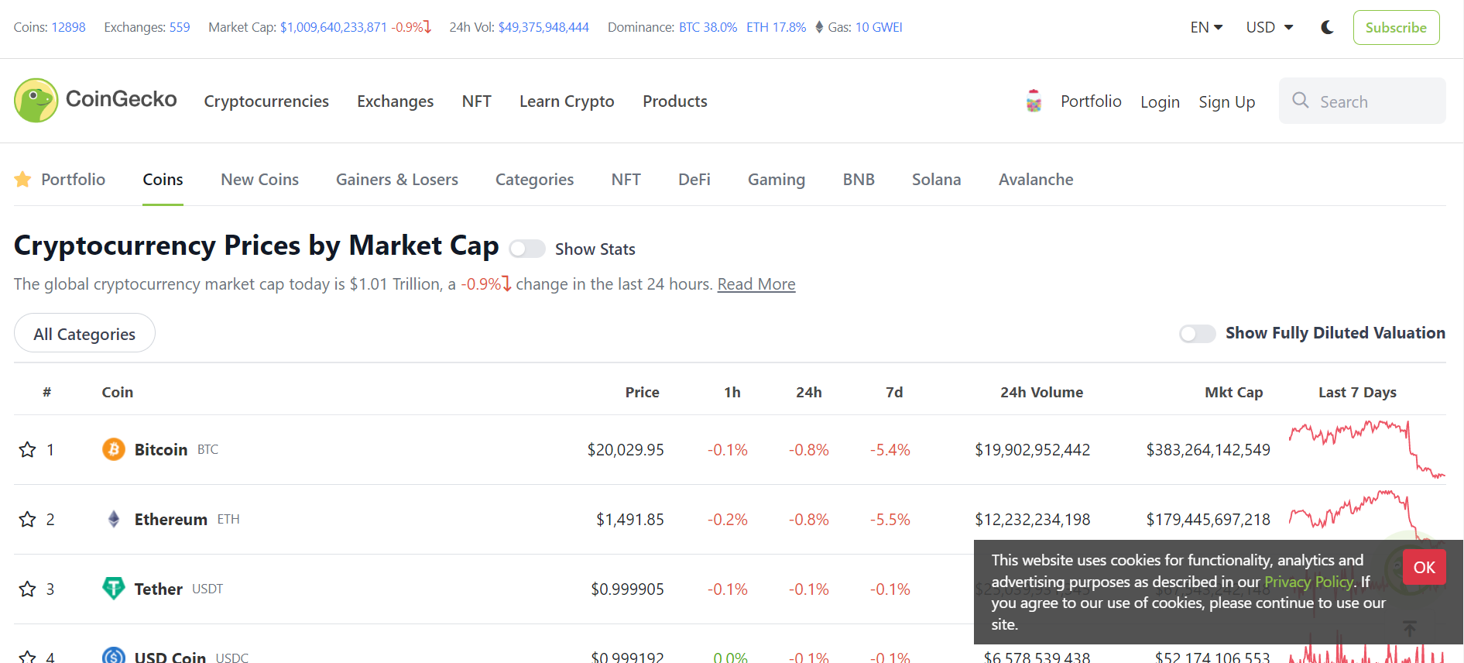
Task: Open the All Categories filter
Action: tap(84, 333)
